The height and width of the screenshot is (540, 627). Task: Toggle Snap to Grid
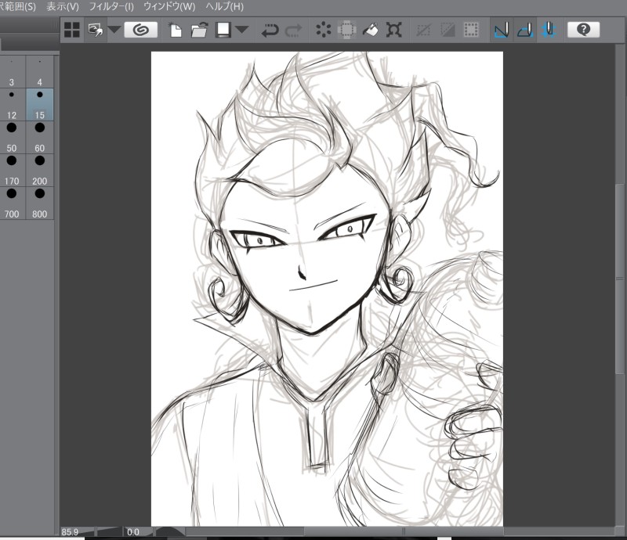[x=549, y=30]
